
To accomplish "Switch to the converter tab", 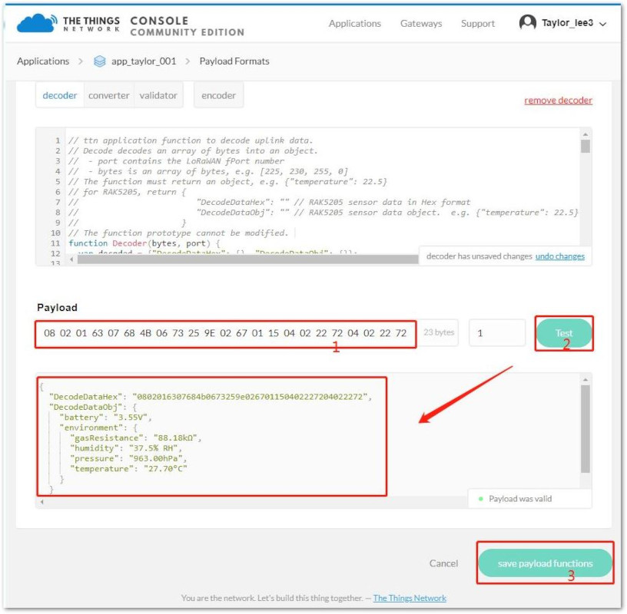I will coord(109,95).
